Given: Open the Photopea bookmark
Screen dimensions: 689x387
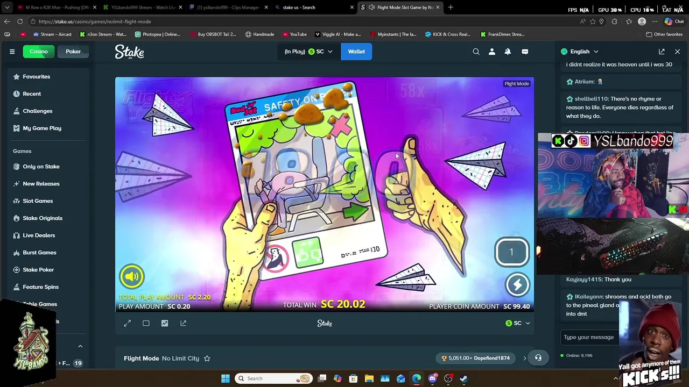Looking at the screenshot, I should [158, 34].
